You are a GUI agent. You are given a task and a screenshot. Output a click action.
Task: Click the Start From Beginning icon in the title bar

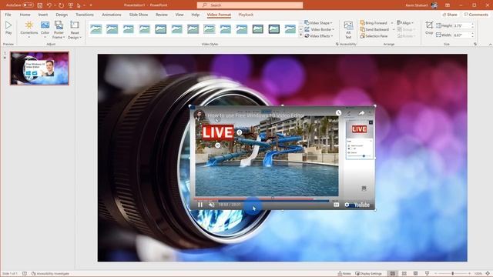(71, 5)
